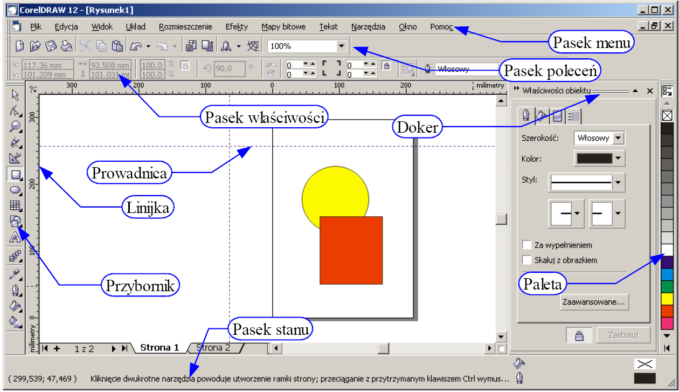Select the Interactive Fill tool
This screenshot has height=392, width=679.
pyautogui.click(x=15, y=322)
